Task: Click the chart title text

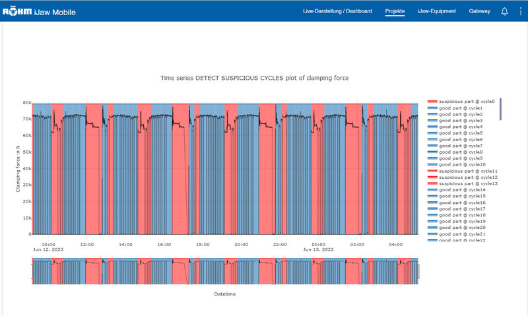Action: tap(255, 78)
